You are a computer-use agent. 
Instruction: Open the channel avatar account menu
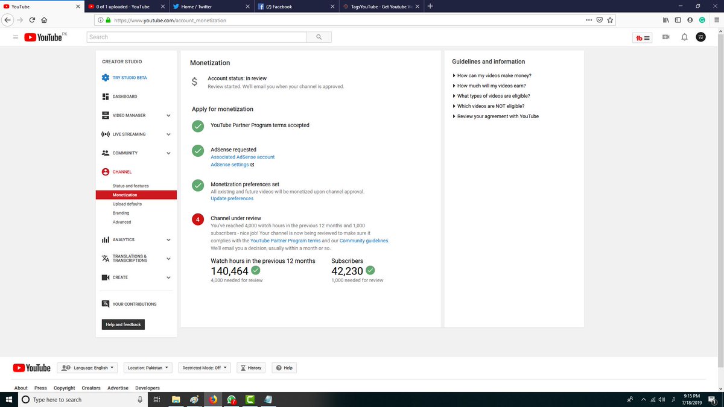pyautogui.click(x=700, y=37)
